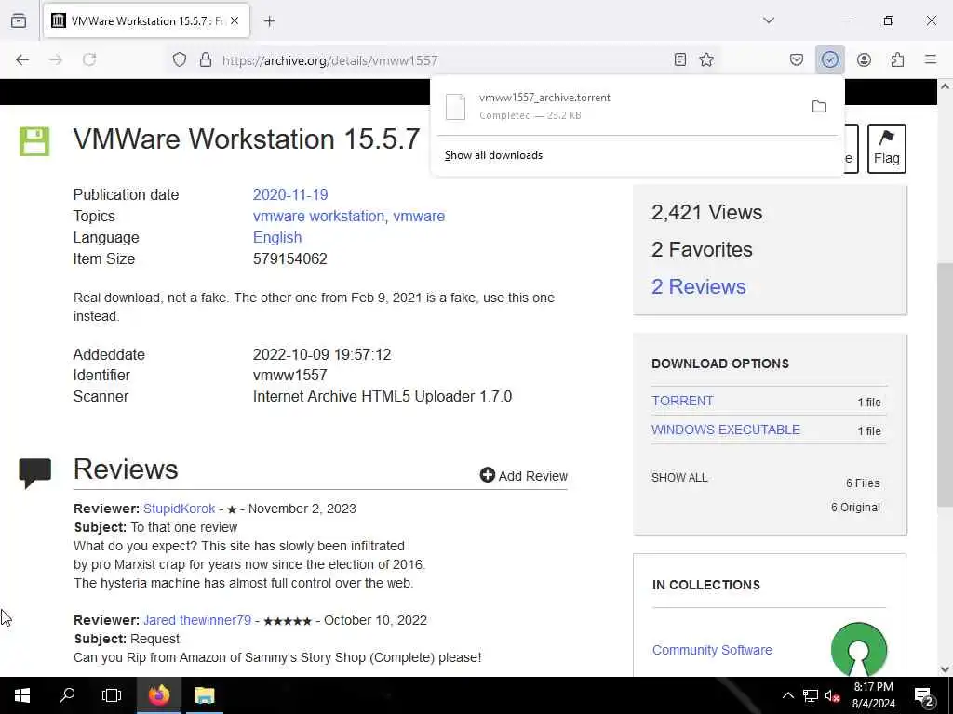Open muted volume tray icon

(x=832, y=695)
